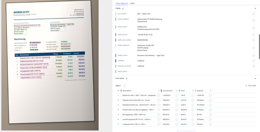Click the po_number value BST - 2026-7741
The image size is (260, 132).
coord(144,14)
